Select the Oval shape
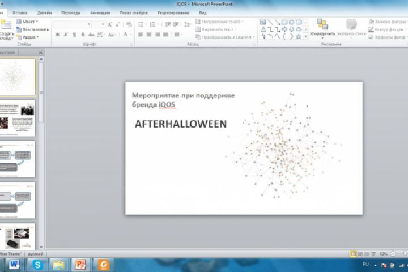 [x=292, y=23]
